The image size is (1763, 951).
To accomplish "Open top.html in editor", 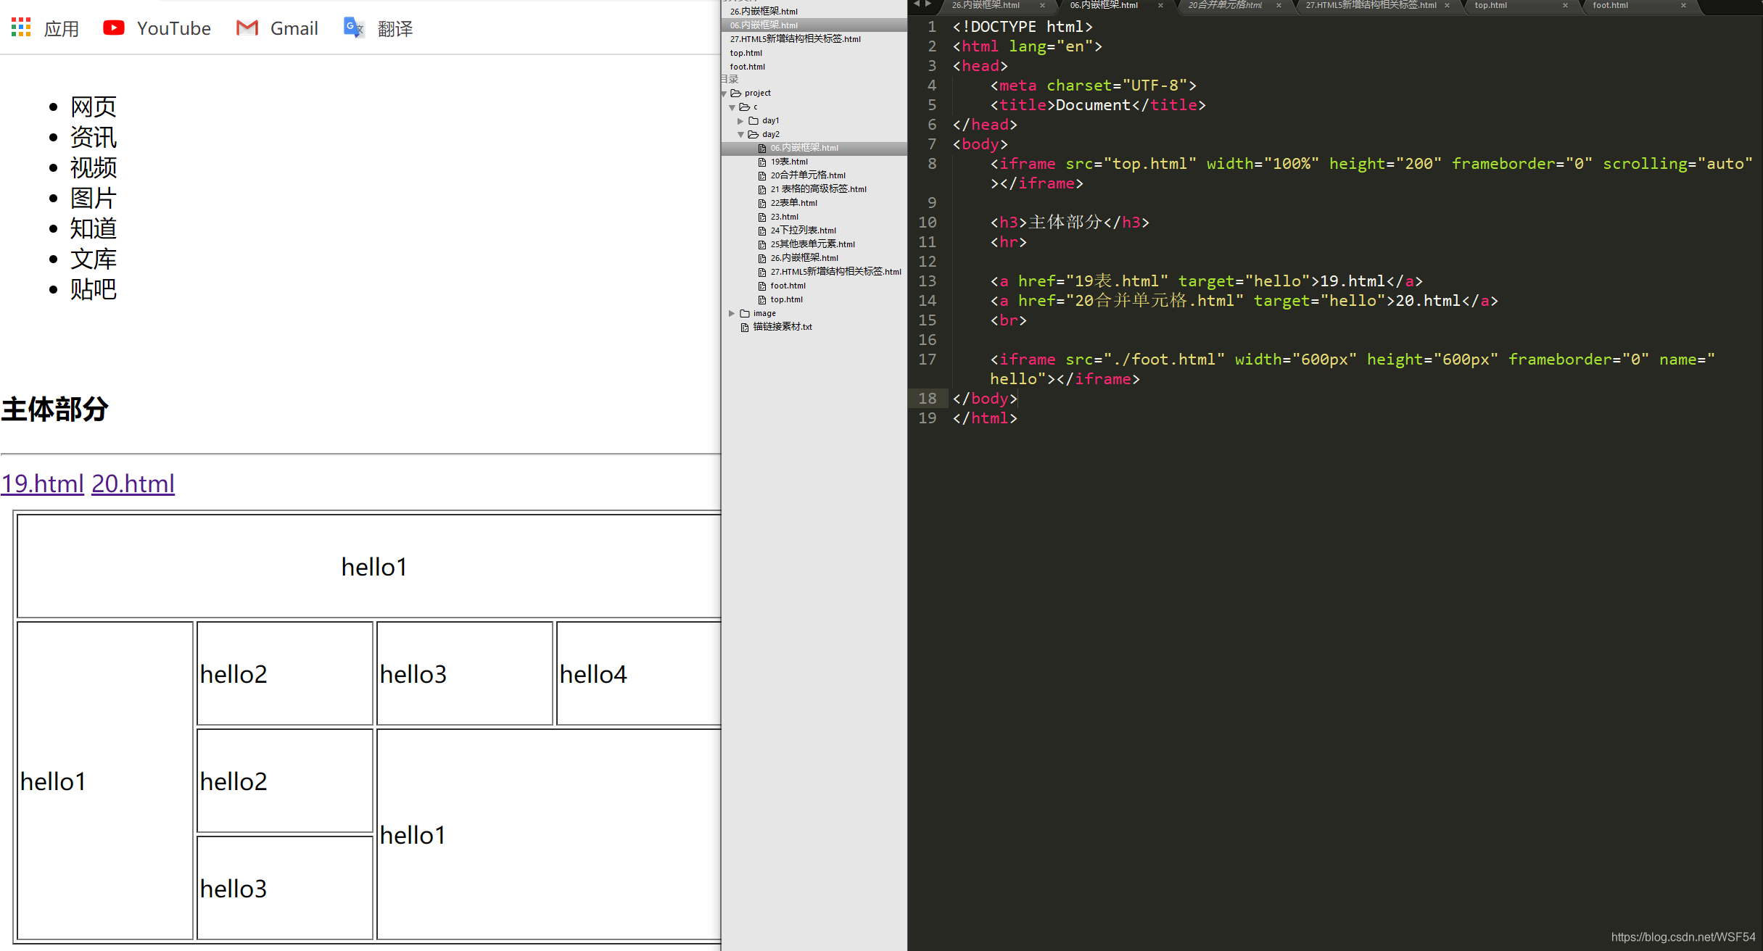I will point(786,300).
